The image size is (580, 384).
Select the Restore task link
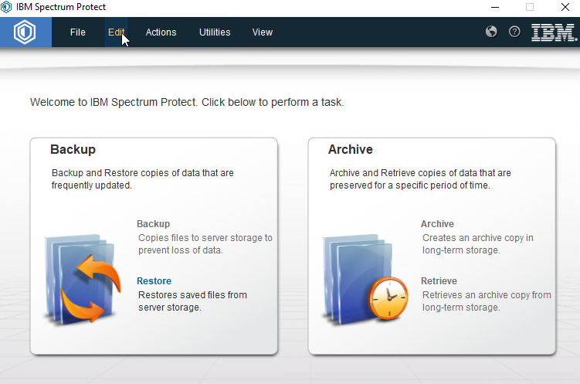pyautogui.click(x=154, y=281)
